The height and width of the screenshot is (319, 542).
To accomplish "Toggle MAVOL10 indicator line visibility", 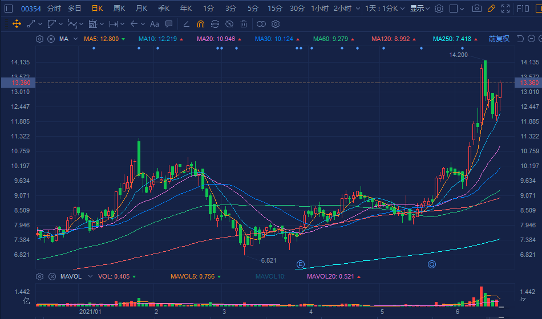I will point(270,277).
